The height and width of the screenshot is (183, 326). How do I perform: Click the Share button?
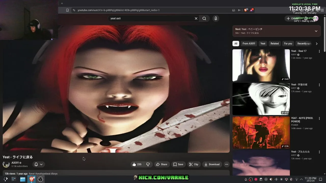click(x=161, y=164)
